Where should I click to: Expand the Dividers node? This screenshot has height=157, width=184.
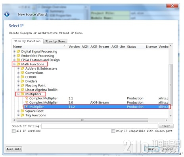(x=19, y=81)
